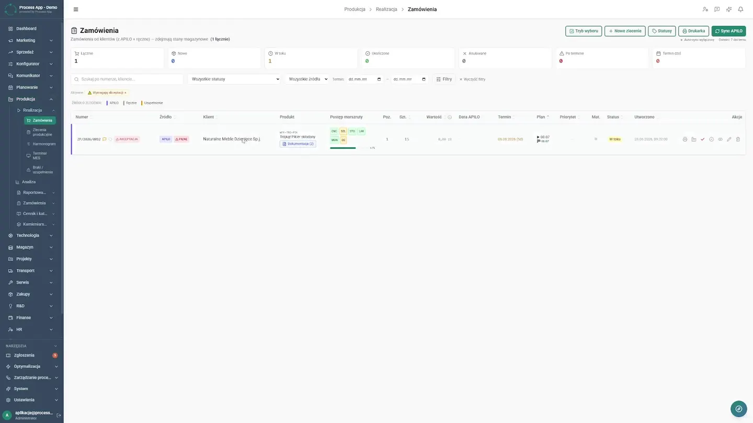Viewport: 753px width, 423px height.
Task: Click Wyczyść filtry
Action: click(x=472, y=79)
